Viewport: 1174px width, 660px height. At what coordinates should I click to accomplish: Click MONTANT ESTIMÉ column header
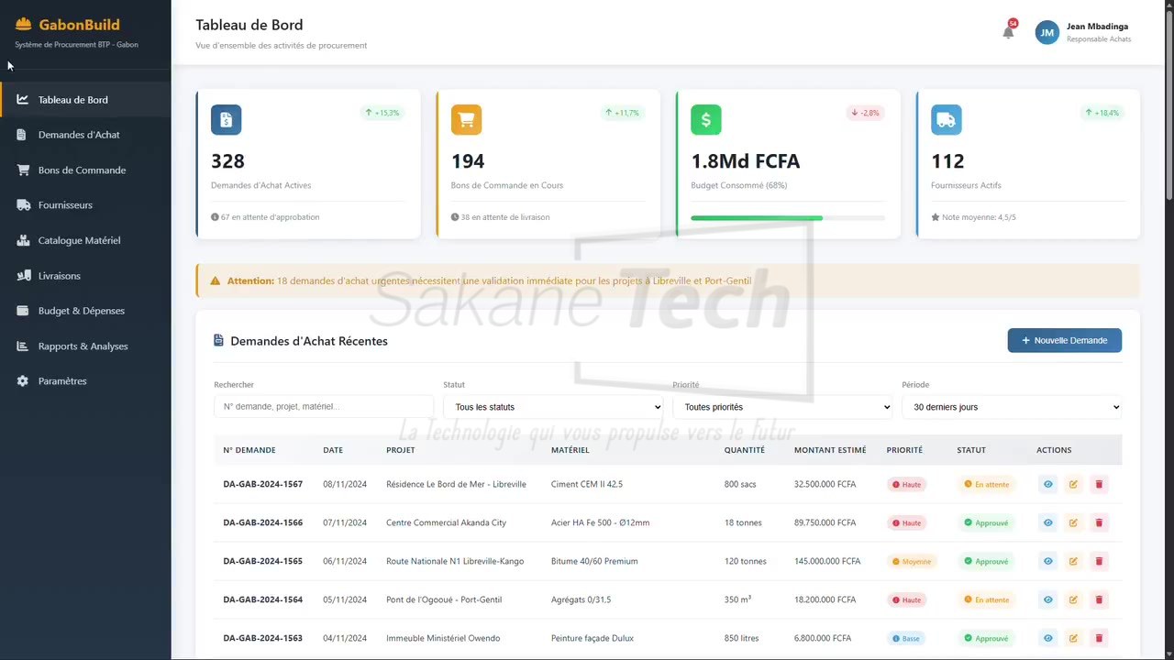click(830, 450)
